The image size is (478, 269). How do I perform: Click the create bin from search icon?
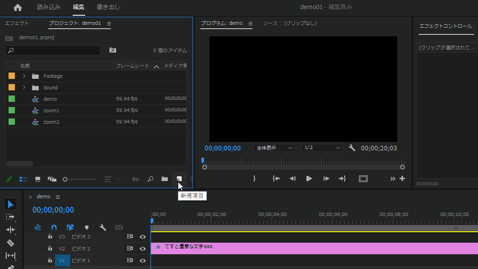[x=113, y=50]
